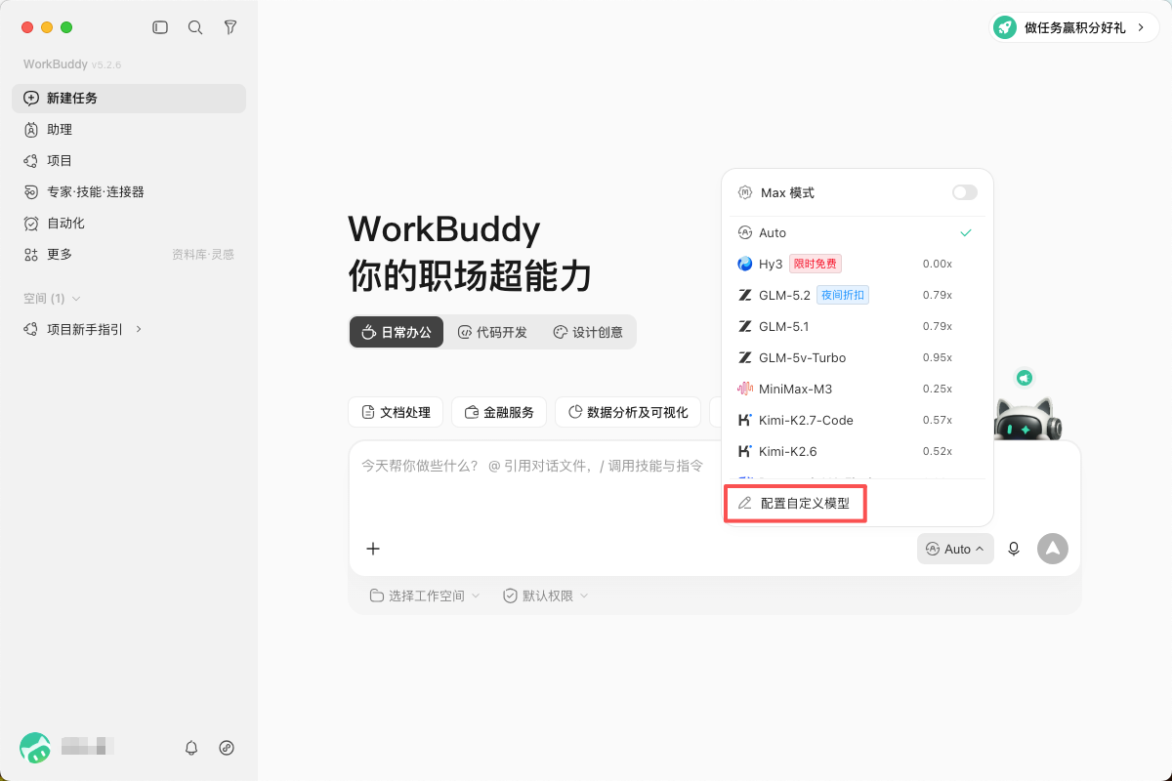Click the 自动化 clock icon

tap(31, 224)
